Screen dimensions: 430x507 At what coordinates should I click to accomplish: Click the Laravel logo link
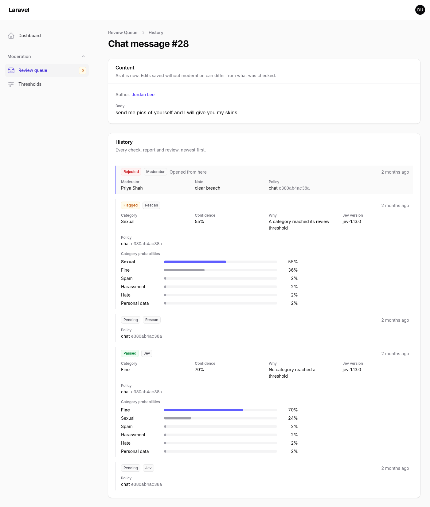point(19,10)
